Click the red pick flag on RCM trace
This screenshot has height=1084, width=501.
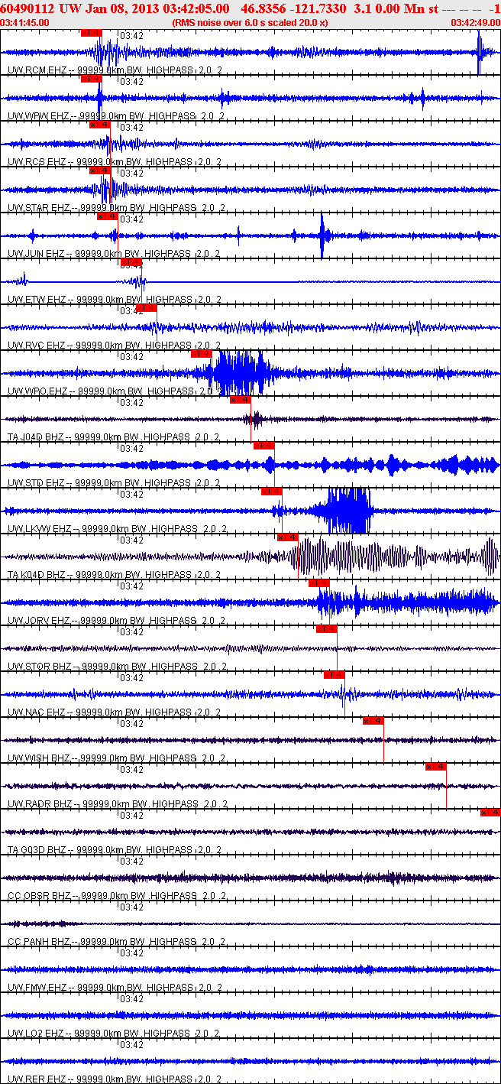(x=90, y=33)
